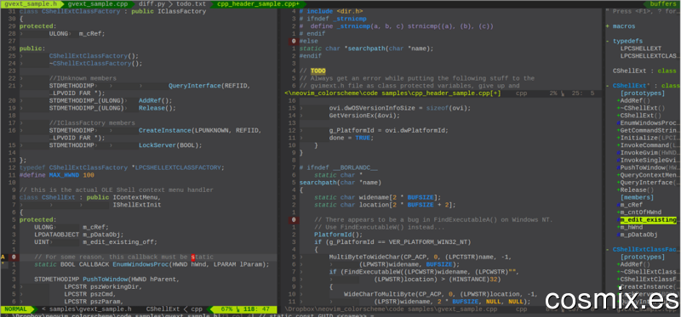The width and height of the screenshot is (681, 317).
Task: Click LockServer(BOOL) in left code pane
Action: click(x=170, y=145)
